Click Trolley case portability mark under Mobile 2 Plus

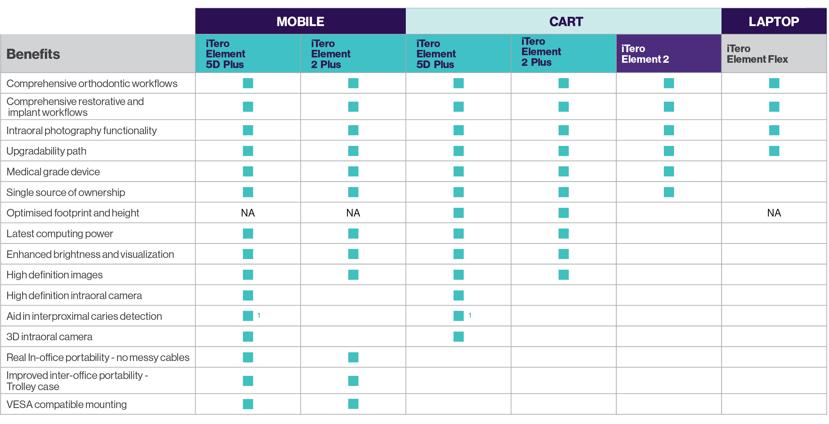click(353, 381)
